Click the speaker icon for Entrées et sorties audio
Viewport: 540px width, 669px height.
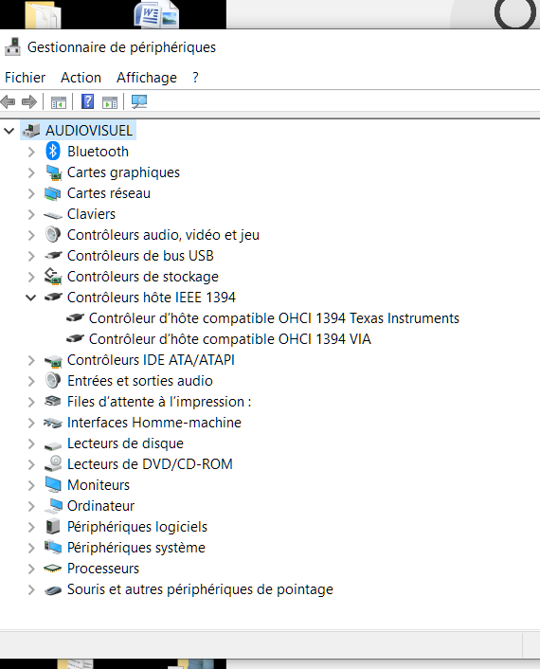[x=53, y=380]
